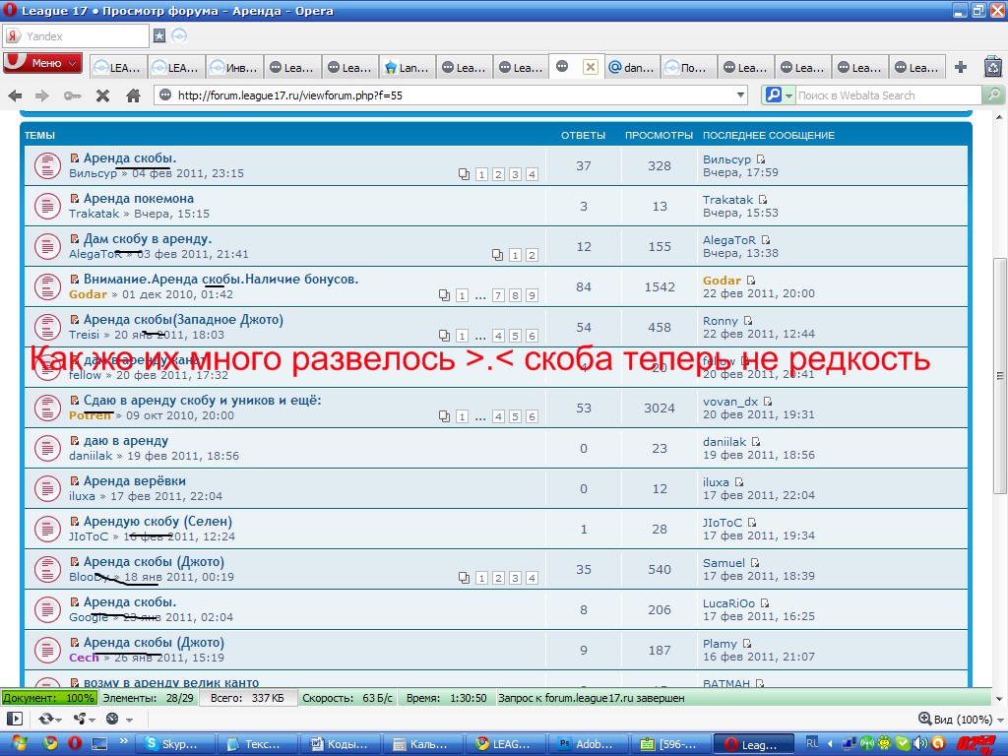This screenshot has width=1008, height=756.
Task: Click the Webalta search input field
Action: pyautogui.click(x=886, y=95)
